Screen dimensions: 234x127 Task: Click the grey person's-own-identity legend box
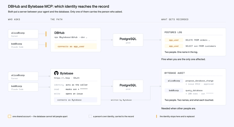click(90, 116)
